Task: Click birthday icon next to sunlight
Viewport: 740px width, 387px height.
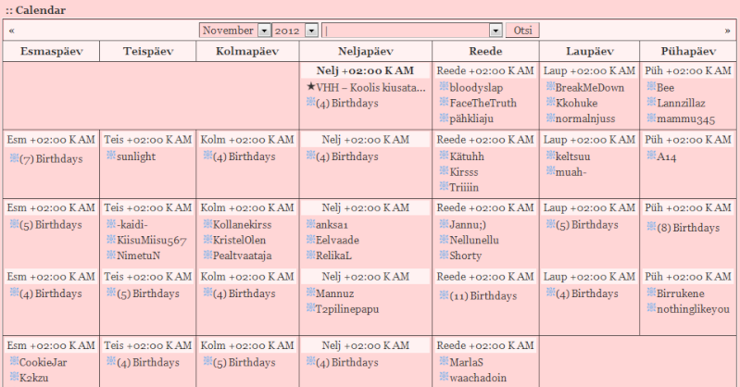Action: pyautogui.click(x=111, y=156)
